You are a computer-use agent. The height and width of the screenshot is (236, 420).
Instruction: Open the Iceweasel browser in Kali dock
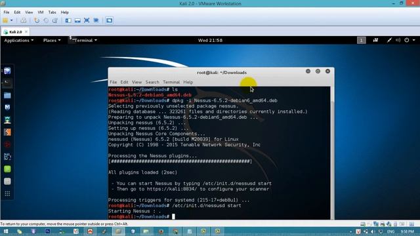point(7,71)
